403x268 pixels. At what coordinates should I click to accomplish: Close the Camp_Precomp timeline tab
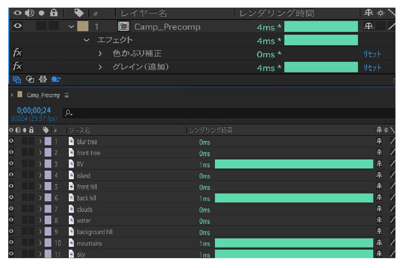point(12,95)
